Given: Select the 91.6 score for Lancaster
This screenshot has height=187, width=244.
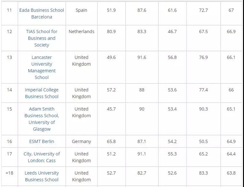Looking at the screenshot, I should (x=142, y=57).
